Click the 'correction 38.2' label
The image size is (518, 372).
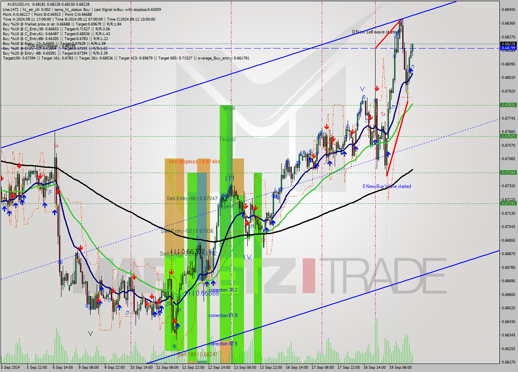click(223, 290)
